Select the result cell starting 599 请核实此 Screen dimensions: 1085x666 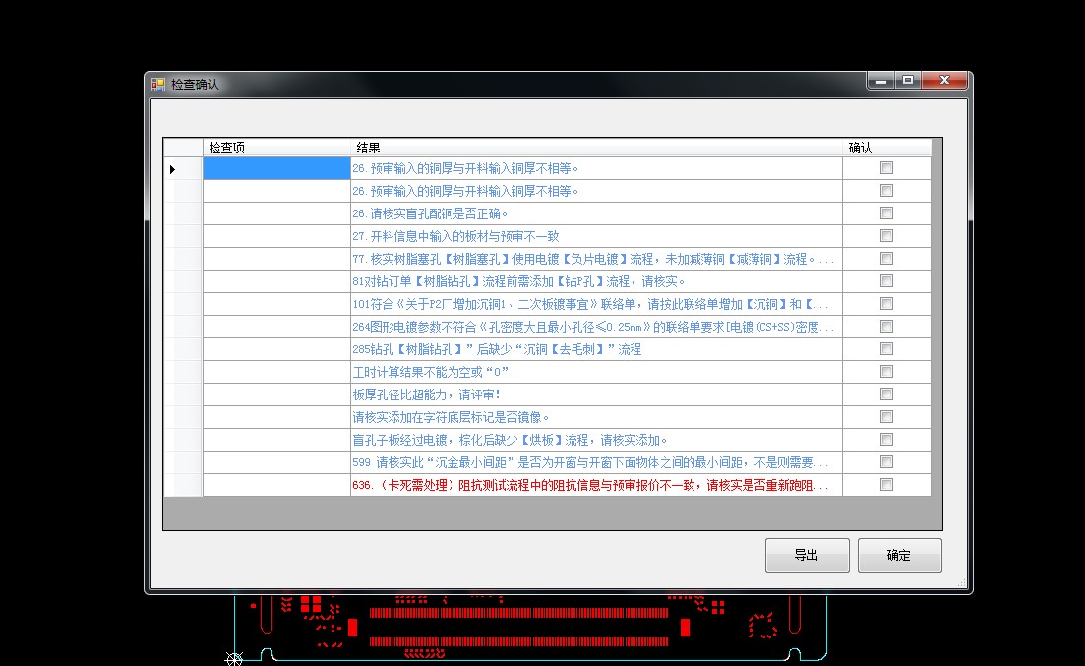coord(596,462)
